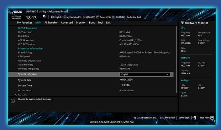
Task: Open the System Language dropdown
Action: (145, 74)
